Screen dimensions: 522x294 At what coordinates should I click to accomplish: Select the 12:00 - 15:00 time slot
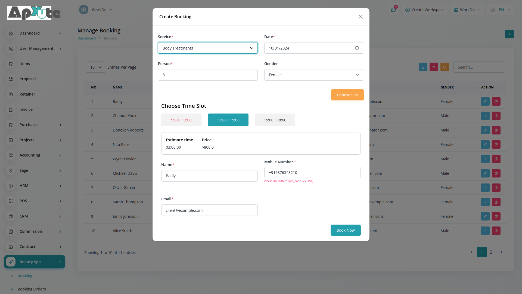(228, 120)
